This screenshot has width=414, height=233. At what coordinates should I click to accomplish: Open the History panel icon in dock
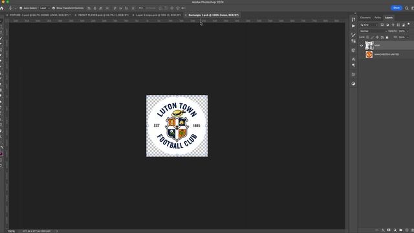click(x=353, y=19)
